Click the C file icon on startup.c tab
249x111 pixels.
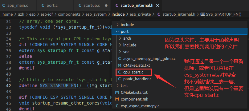80,6
